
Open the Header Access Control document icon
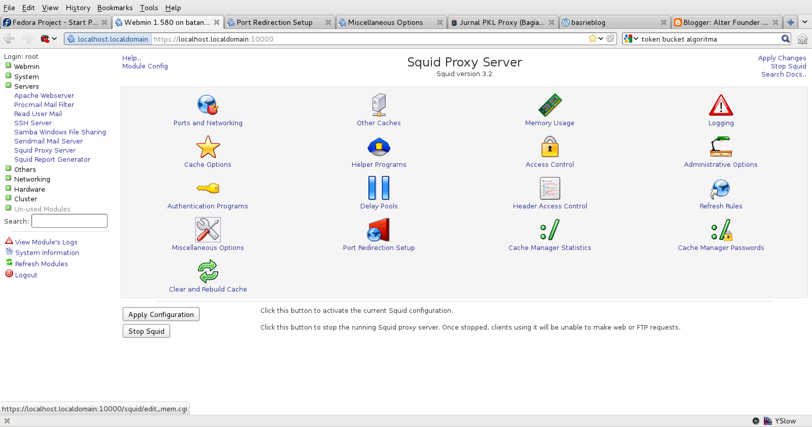(x=550, y=188)
